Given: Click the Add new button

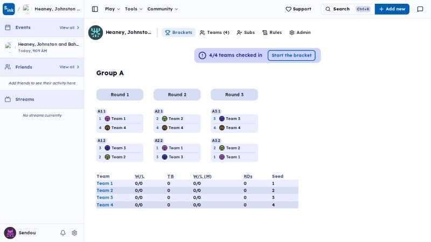Looking at the screenshot, I should click(392, 9).
